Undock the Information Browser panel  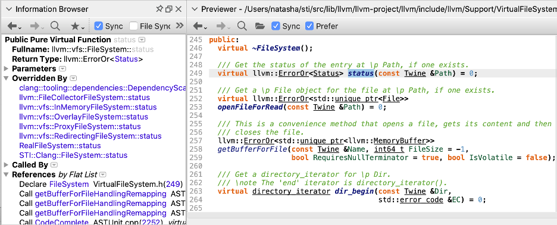(x=169, y=10)
